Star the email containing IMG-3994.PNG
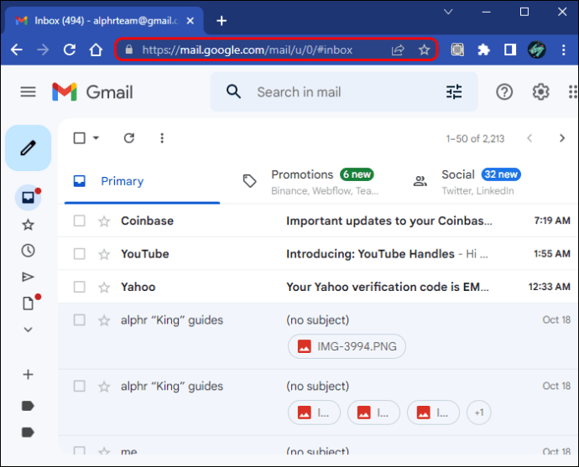Screen dimensions: 579x467 click(104, 319)
